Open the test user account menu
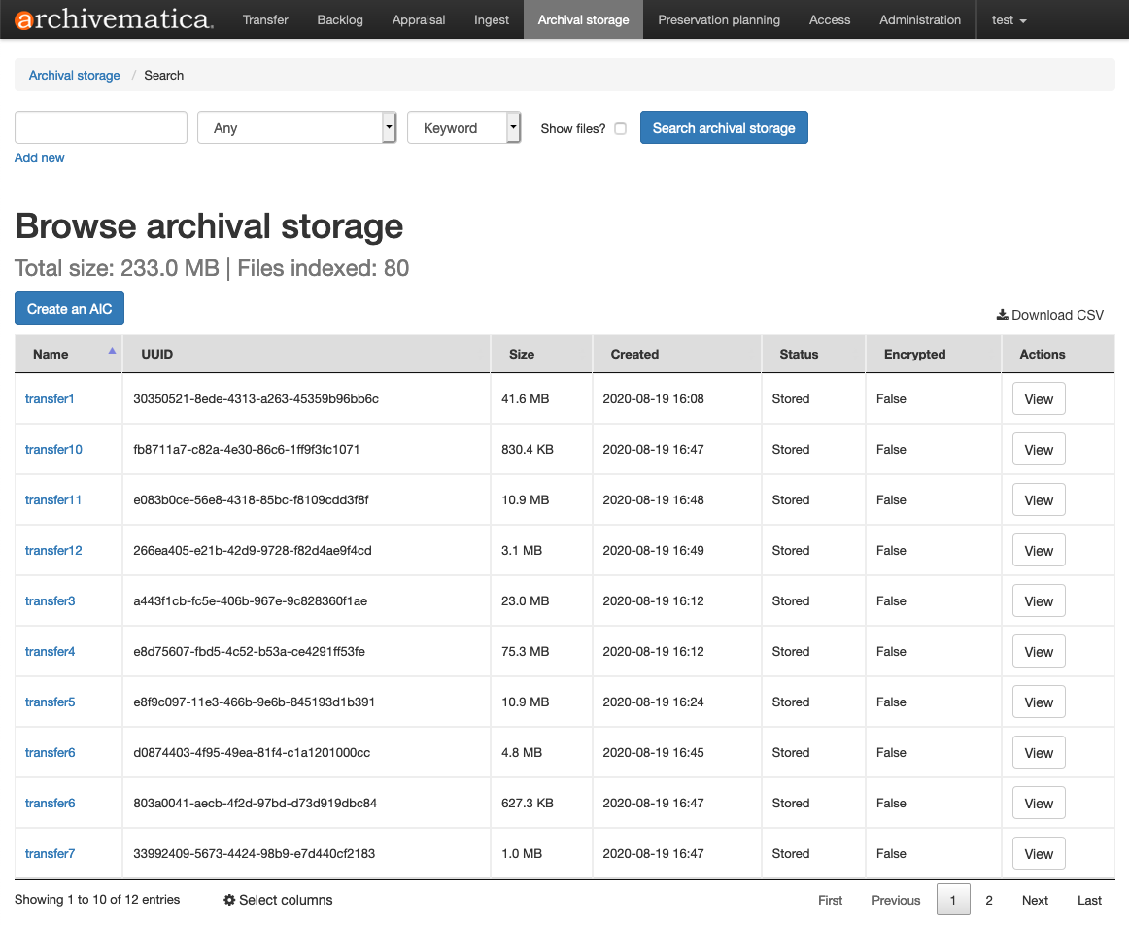1129x925 pixels. (x=1008, y=19)
